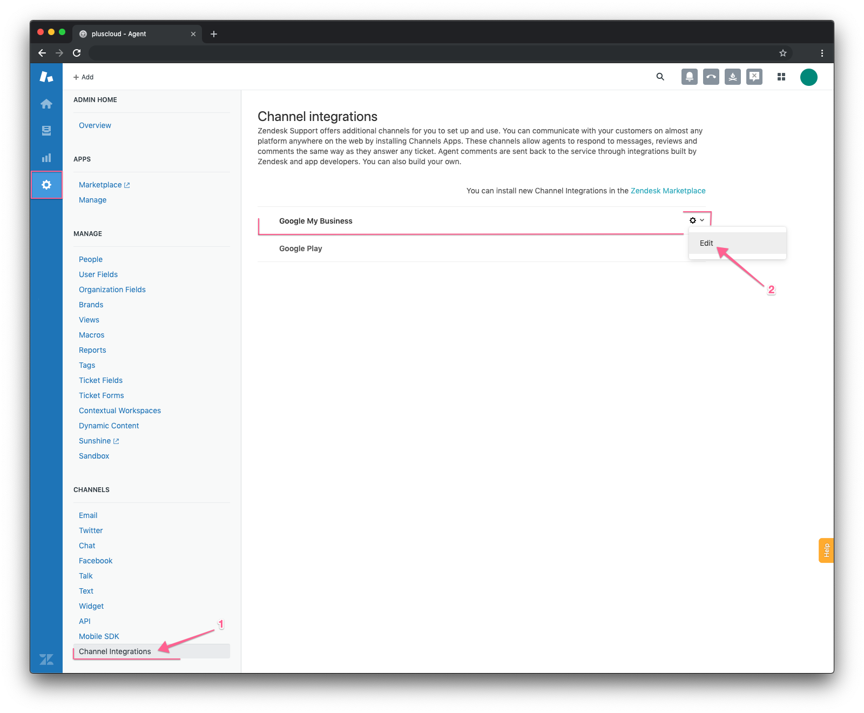Select Channel Integrations in sidebar
This screenshot has width=864, height=713.
click(152, 651)
